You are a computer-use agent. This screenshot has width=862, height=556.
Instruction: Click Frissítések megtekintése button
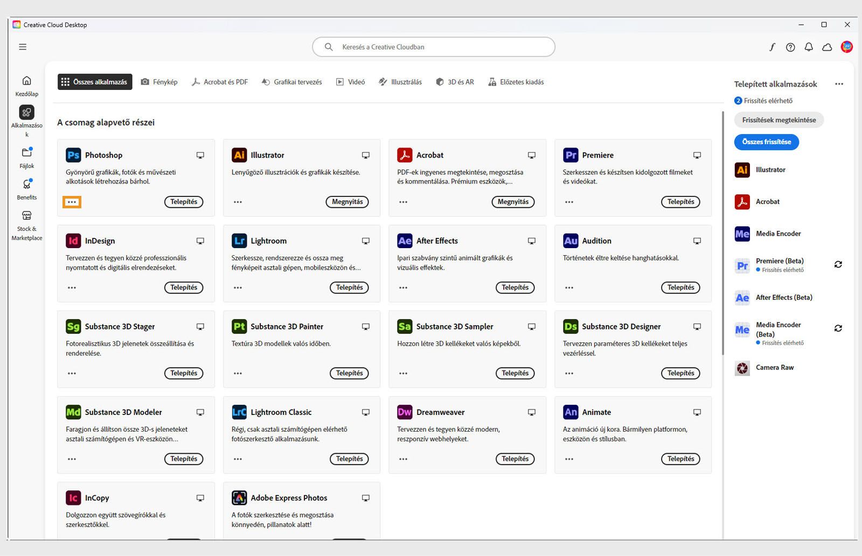[x=779, y=120]
